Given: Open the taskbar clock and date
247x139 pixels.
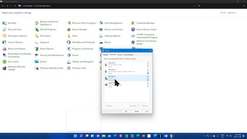Looking at the screenshot, I should [x=237, y=136].
